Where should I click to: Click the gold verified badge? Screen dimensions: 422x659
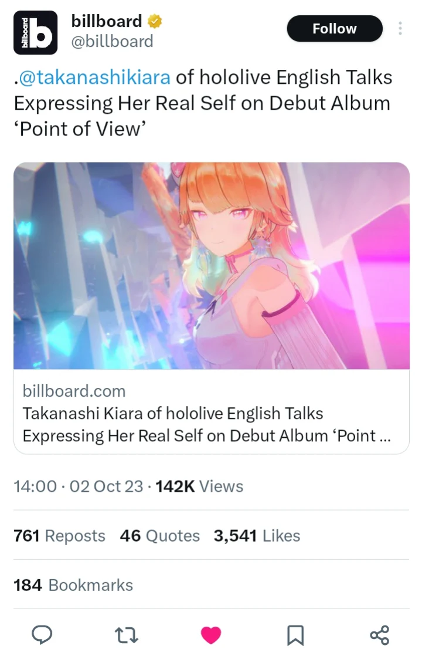pyautogui.click(x=155, y=22)
